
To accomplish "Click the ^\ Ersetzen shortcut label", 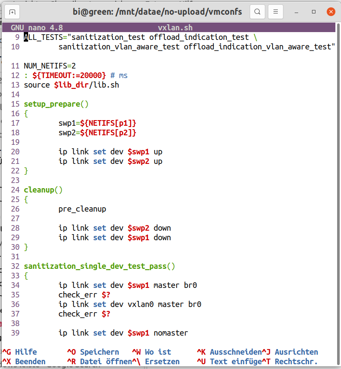I will pyautogui.click(x=156, y=362).
